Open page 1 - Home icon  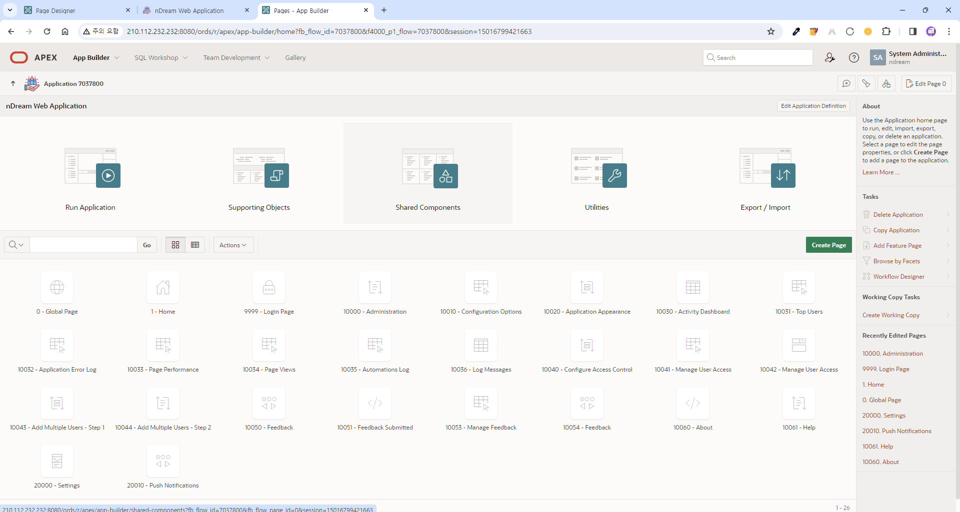tap(163, 287)
